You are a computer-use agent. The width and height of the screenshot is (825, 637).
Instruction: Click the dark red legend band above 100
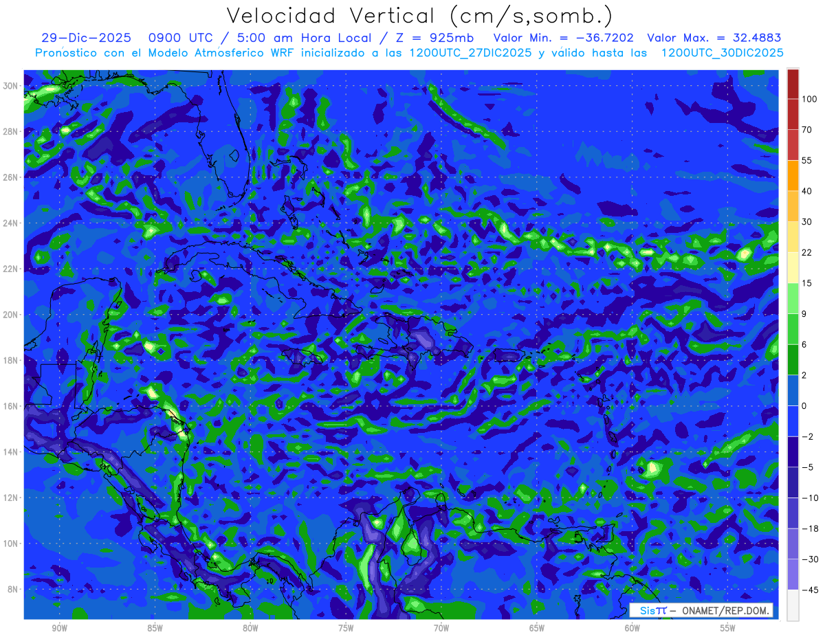point(793,84)
